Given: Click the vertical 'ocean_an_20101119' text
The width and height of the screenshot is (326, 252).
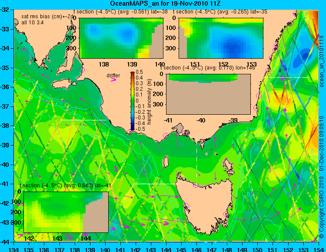Looking at the screenshot, I should point(322,61).
